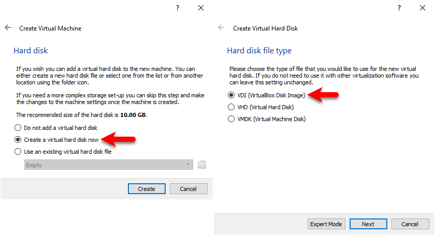Image resolution: width=435 pixels, height=235 pixels.
Task: Close the Create Virtual Hard Disk dialog
Action: tap(422, 8)
